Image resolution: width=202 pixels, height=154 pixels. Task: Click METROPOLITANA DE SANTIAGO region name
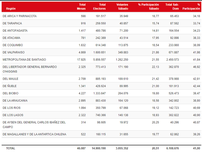[24, 59]
